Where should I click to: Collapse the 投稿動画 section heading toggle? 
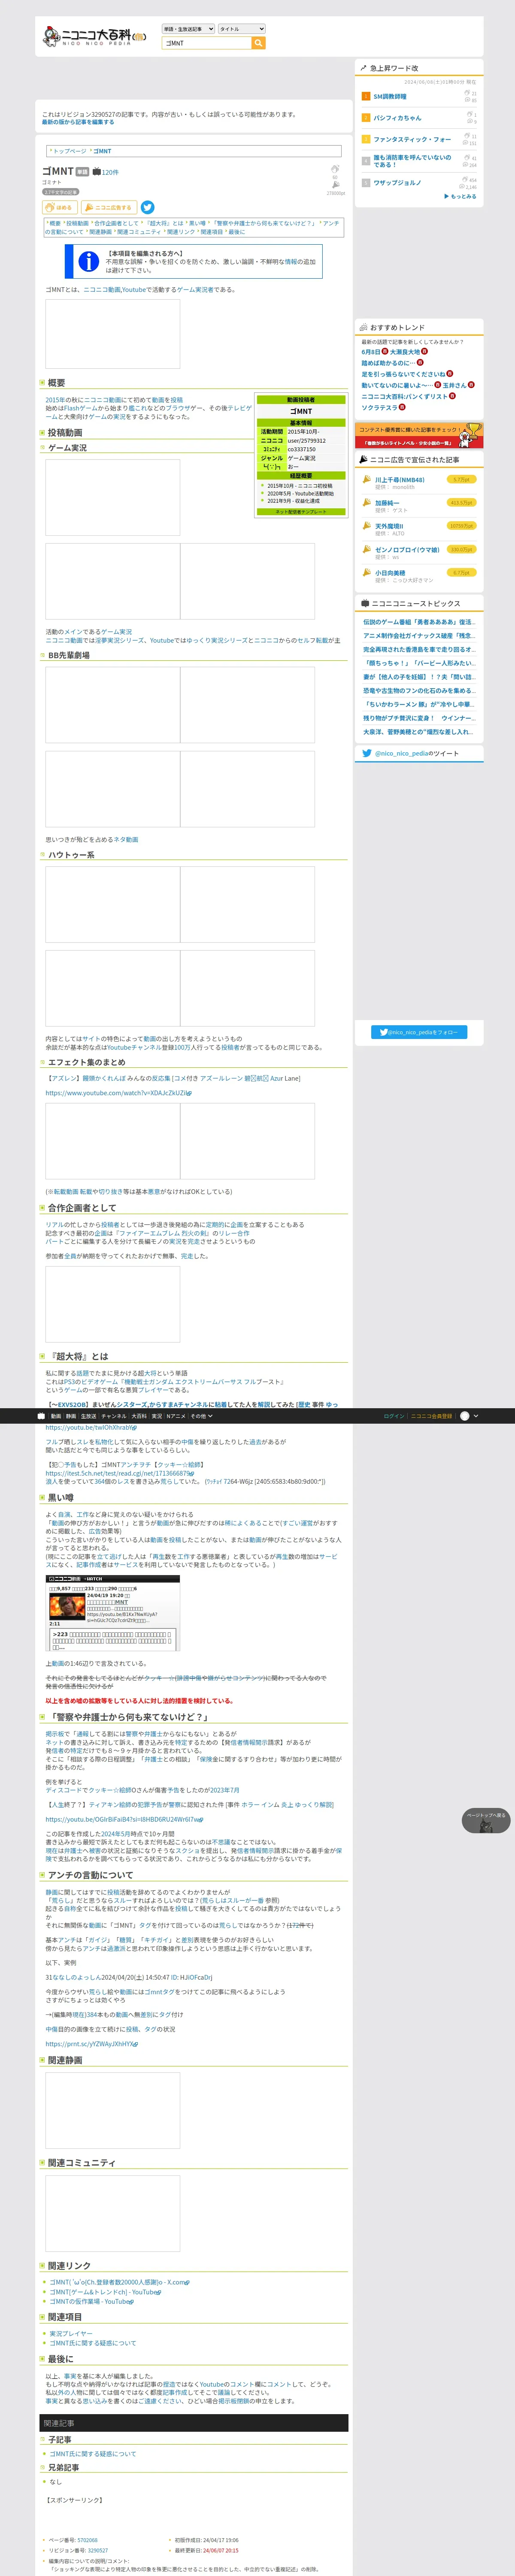(42, 433)
